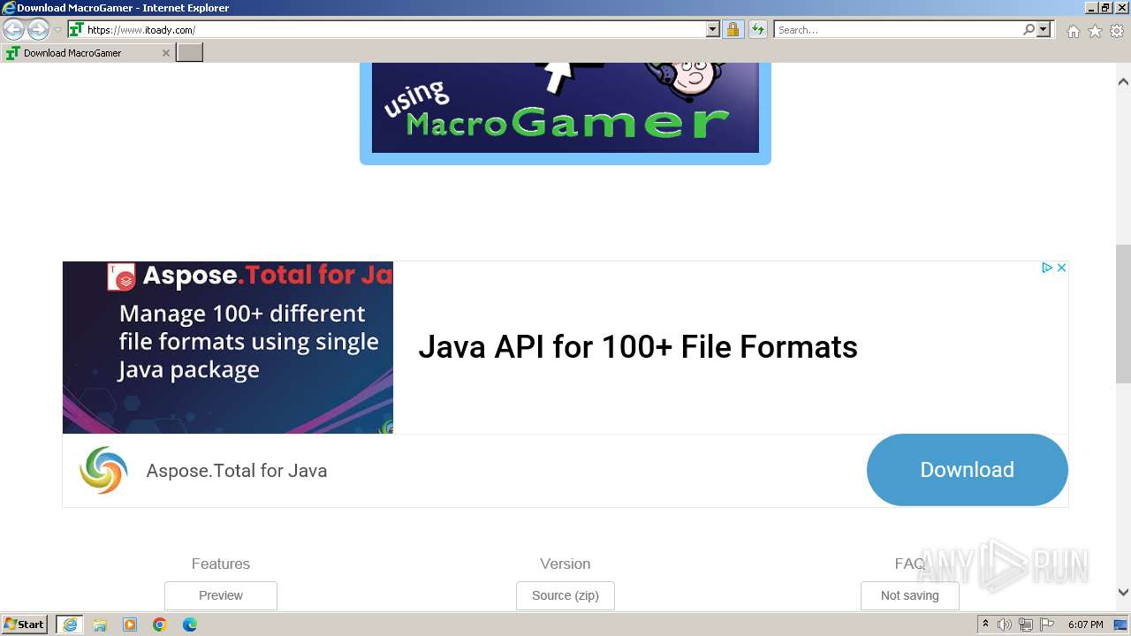
Task: Go forward with the browser forward arrow
Action: click(x=38, y=30)
